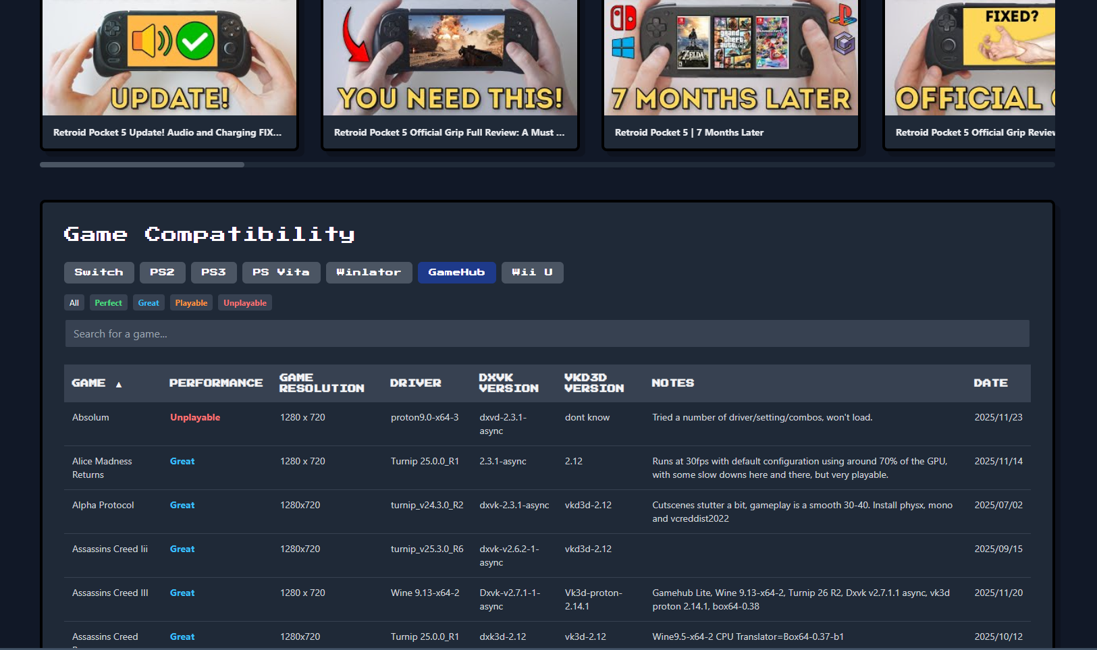The height and width of the screenshot is (650, 1097).
Task: Open the Official Grip Full Review title link
Action: 449,132
